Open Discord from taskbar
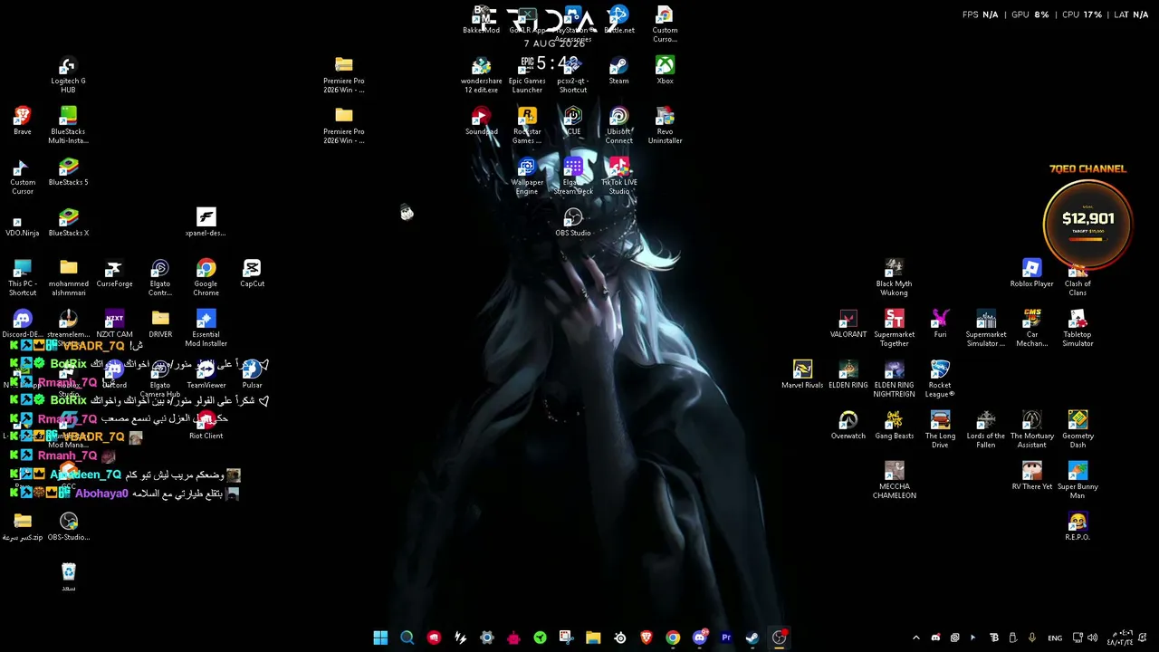 [x=699, y=638]
